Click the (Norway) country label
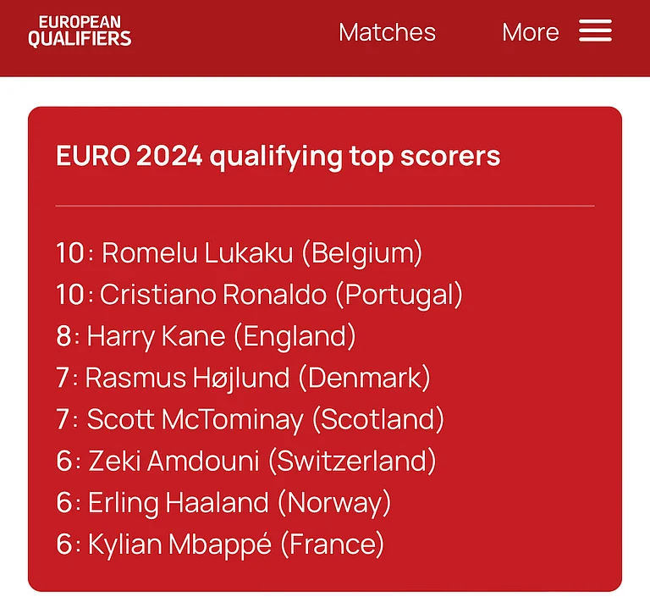650x608 pixels. (333, 503)
